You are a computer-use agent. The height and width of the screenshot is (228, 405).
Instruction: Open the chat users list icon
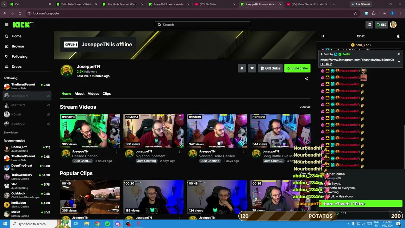click(x=399, y=36)
